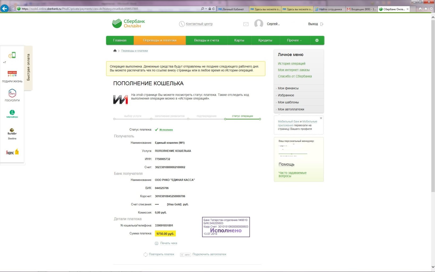Select mobile phone quick payment icon
Screen dimensions: 435x272
(12, 55)
